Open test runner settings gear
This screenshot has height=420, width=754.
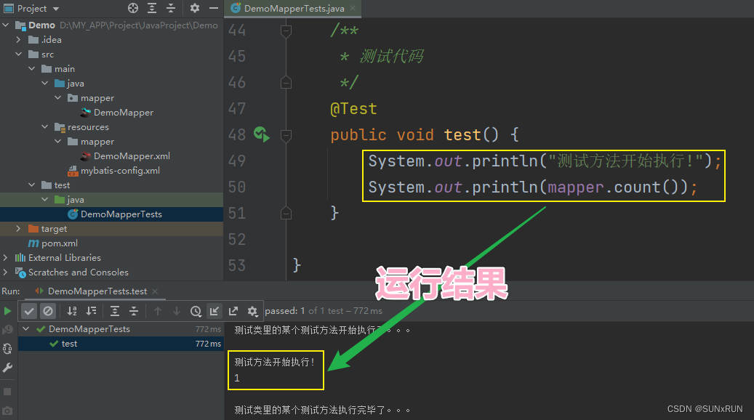[x=252, y=312]
